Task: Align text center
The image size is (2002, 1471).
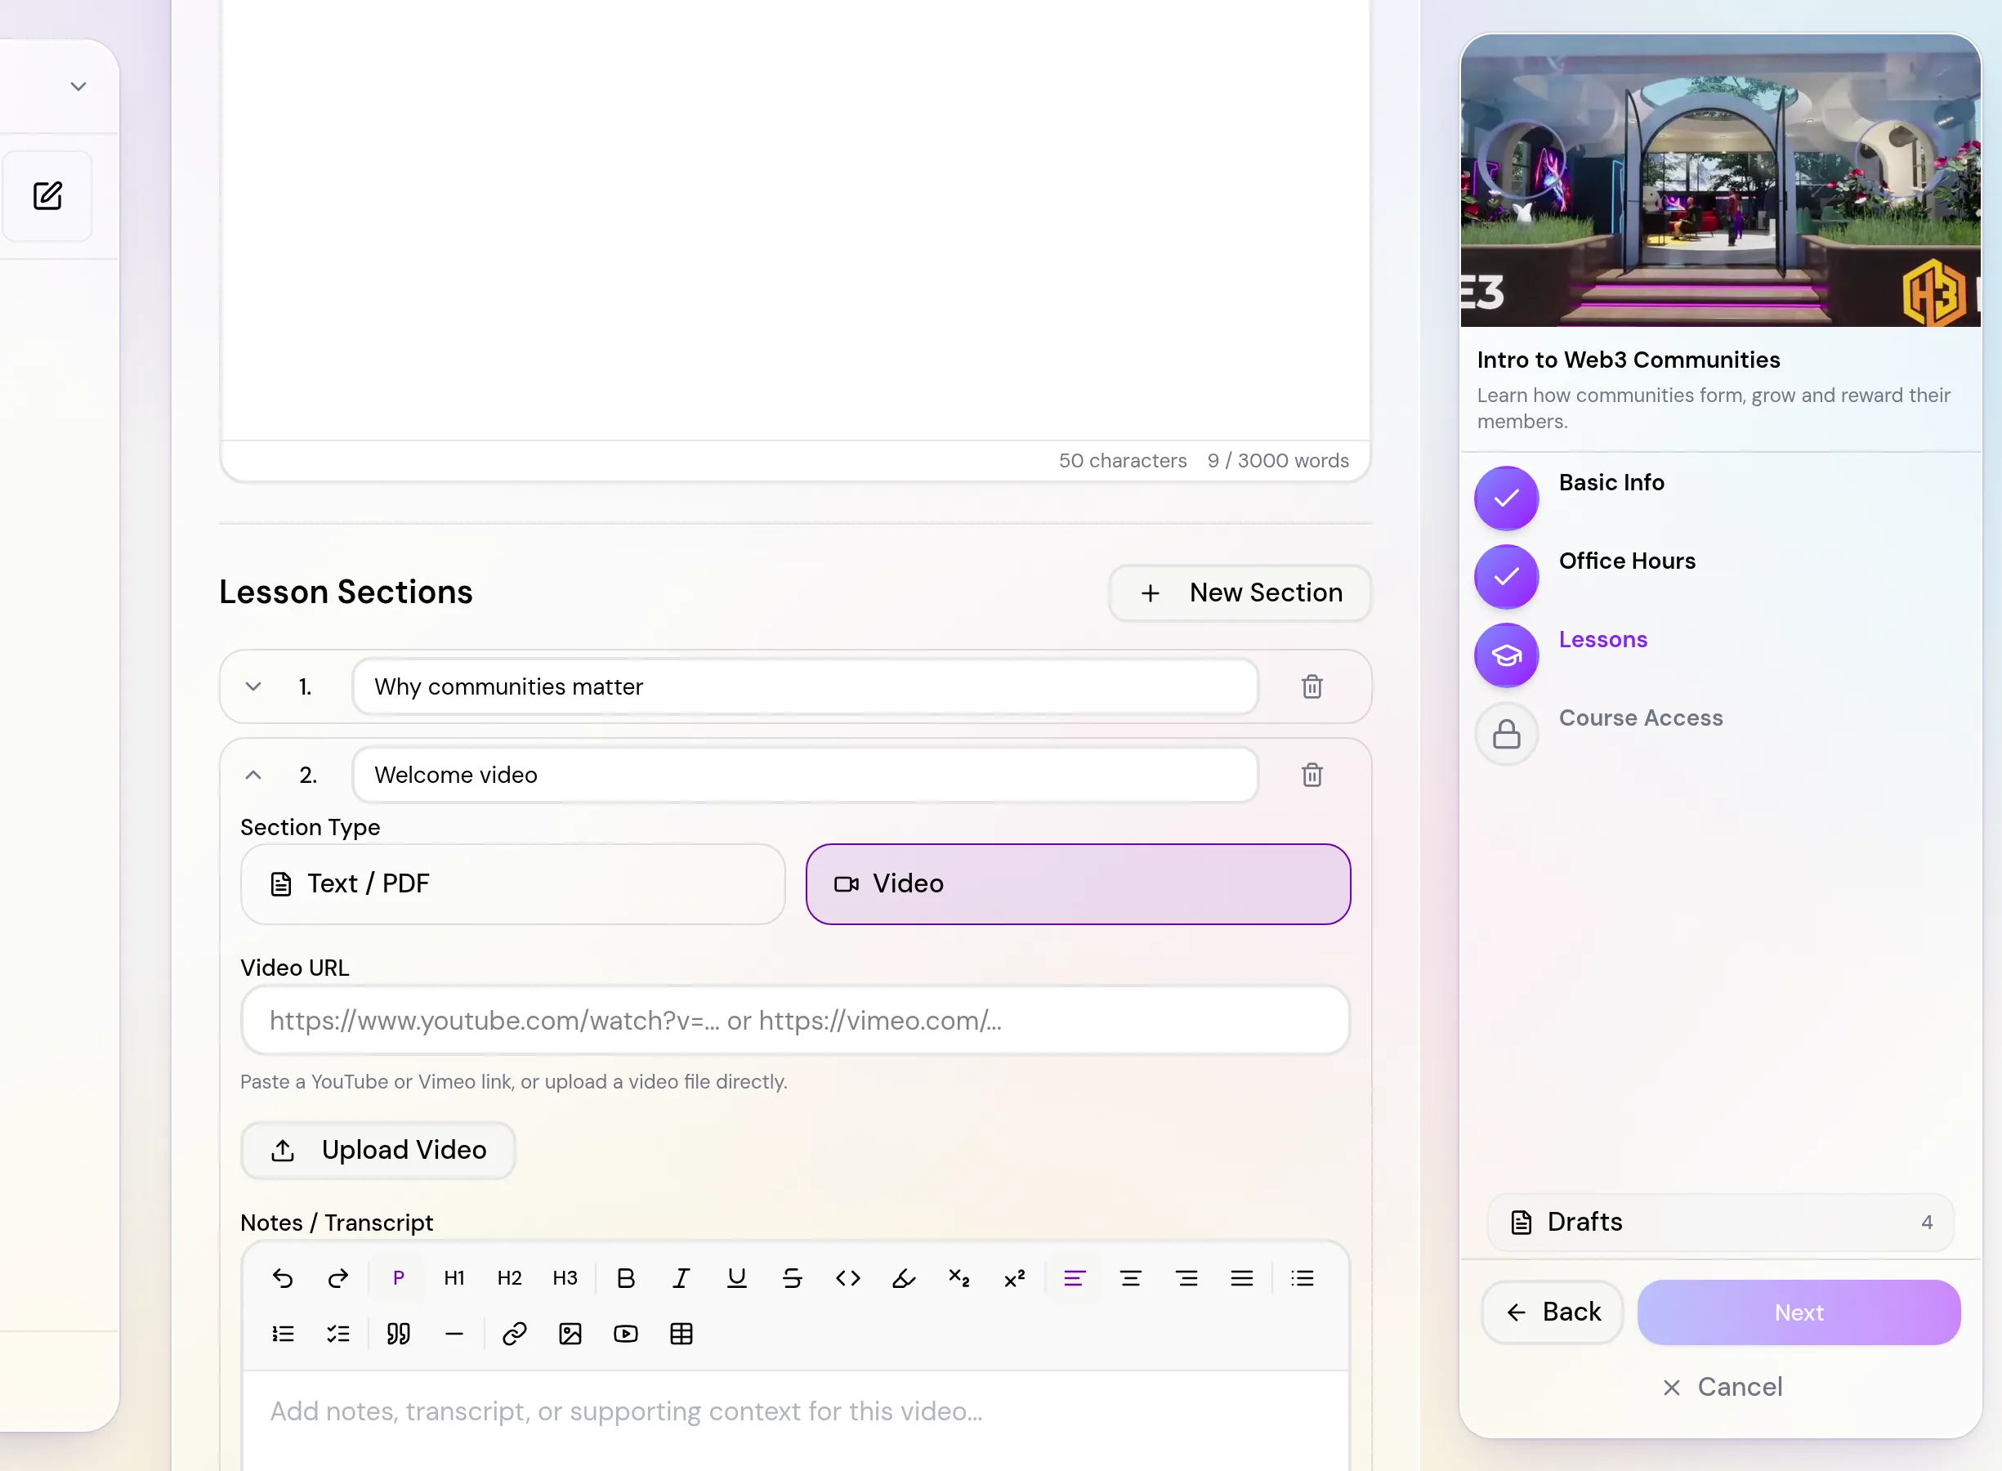Action: [x=1131, y=1279]
